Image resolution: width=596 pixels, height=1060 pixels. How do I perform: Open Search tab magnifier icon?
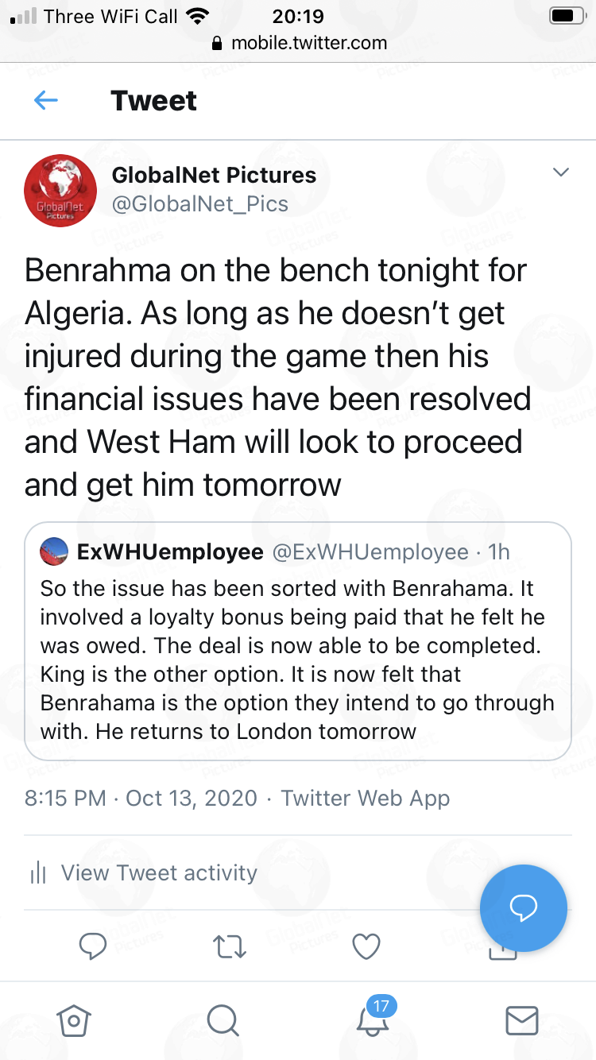[x=223, y=1020]
